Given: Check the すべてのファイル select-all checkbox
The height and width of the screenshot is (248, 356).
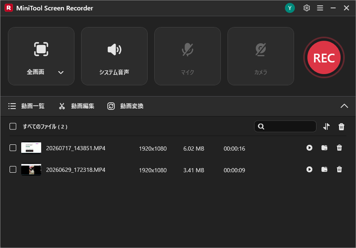Looking at the screenshot, I should (x=13, y=126).
